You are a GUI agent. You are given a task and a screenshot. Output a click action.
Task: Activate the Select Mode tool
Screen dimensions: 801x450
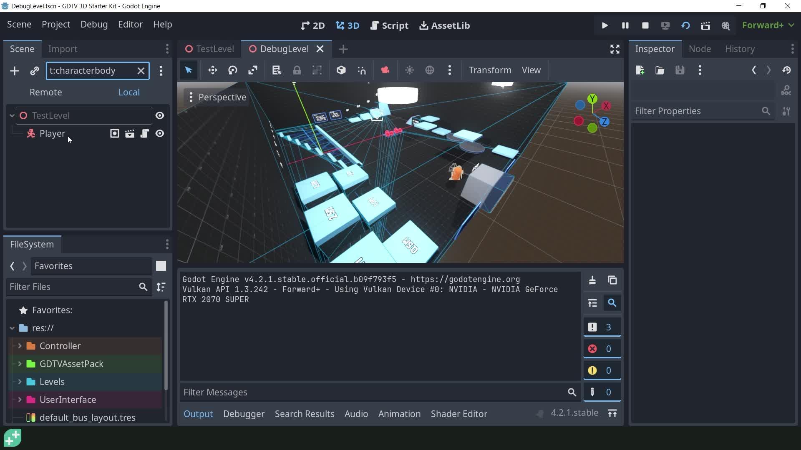(x=189, y=70)
